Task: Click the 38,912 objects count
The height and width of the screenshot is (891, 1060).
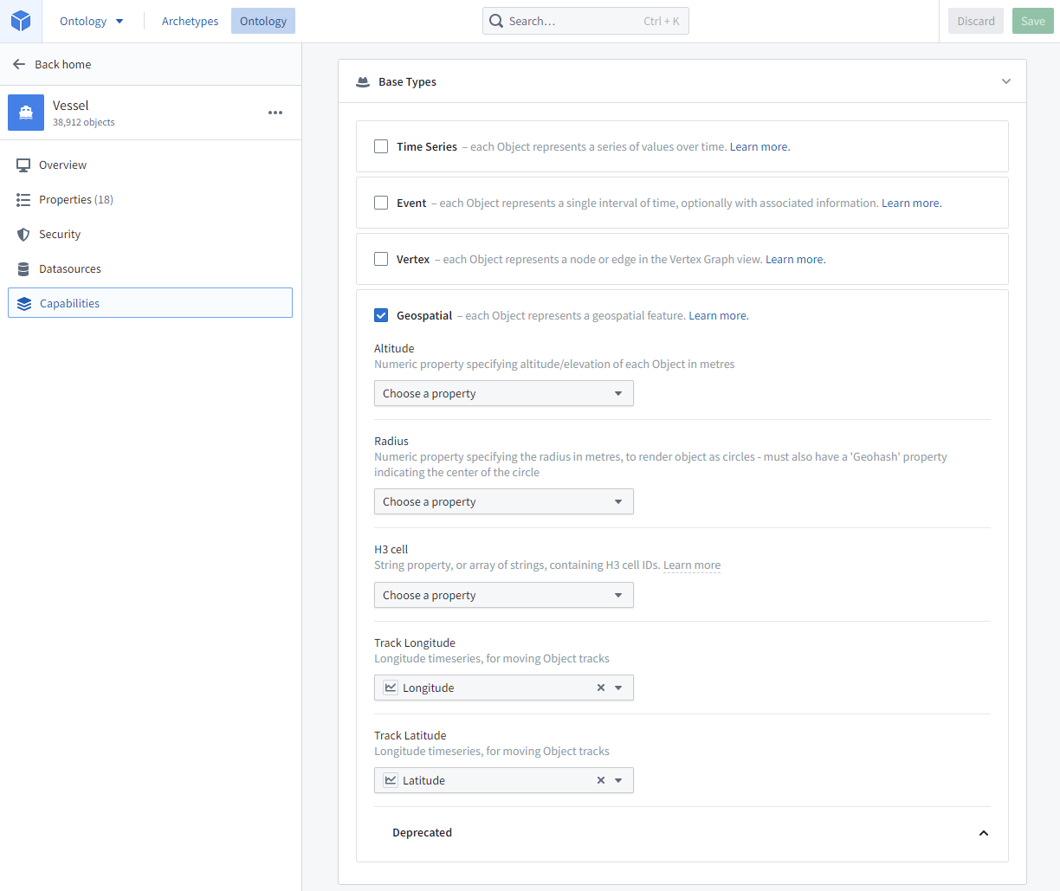Action: point(84,122)
